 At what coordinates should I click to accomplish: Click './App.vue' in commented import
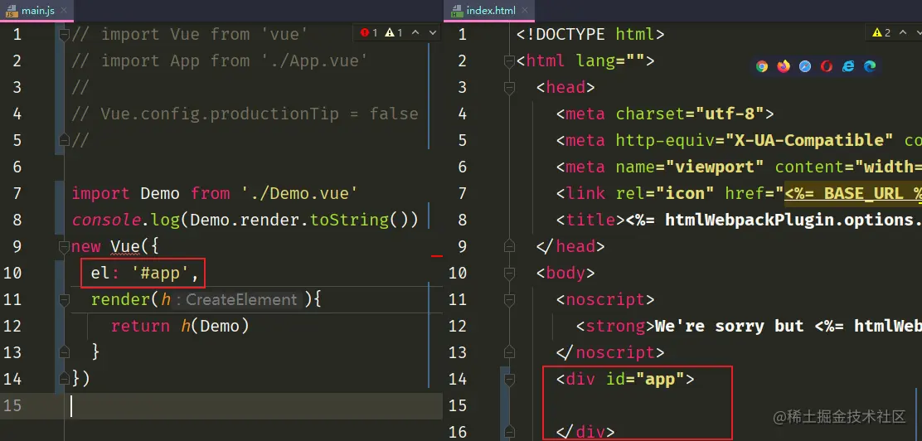[x=314, y=61]
